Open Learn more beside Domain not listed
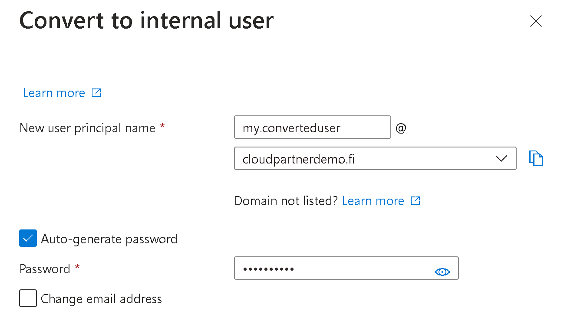The height and width of the screenshot is (324, 564). pyautogui.click(x=373, y=201)
